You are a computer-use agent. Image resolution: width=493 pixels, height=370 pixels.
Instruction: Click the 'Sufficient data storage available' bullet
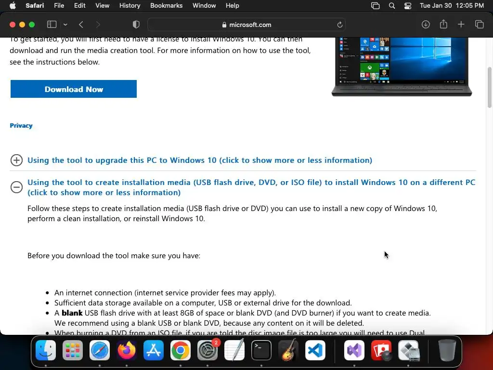(x=203, y=303)
